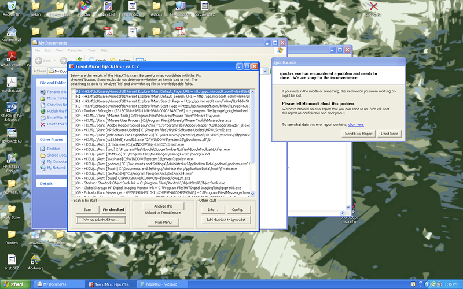This screenshot has width=463, height=289.
Task: Check the O4 VMware Tools entry checkbox
Action: coord(74,116)
